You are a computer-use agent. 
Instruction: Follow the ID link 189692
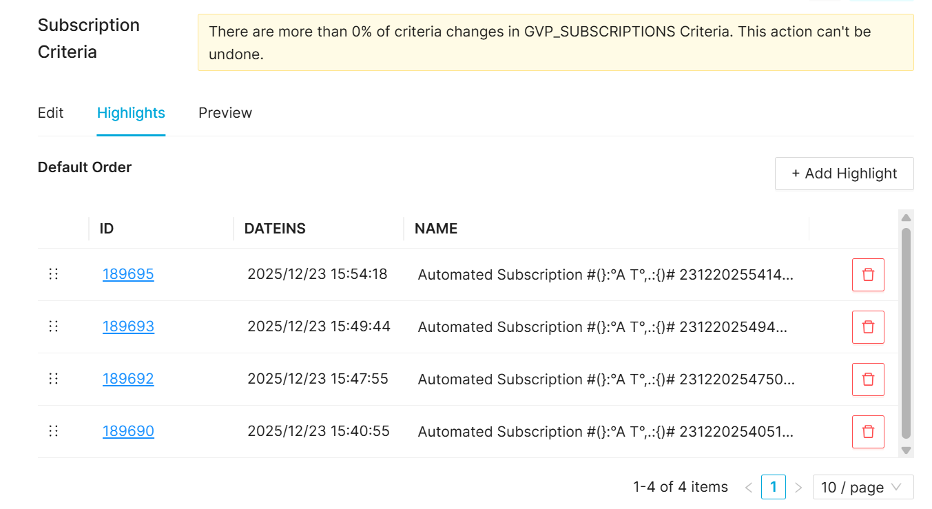pyautogui.click(x=128, y=379)
